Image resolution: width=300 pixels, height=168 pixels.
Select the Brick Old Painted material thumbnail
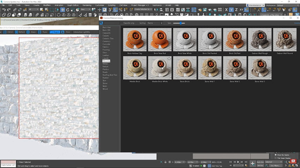(210, 40)
